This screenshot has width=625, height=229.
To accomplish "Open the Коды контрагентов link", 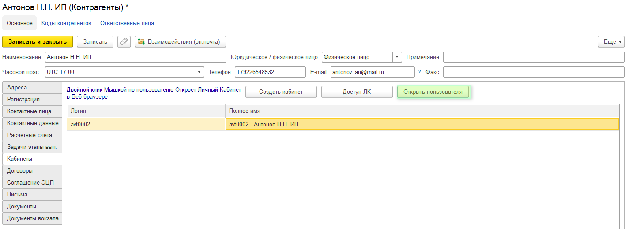I will click(x=66, y=23).
